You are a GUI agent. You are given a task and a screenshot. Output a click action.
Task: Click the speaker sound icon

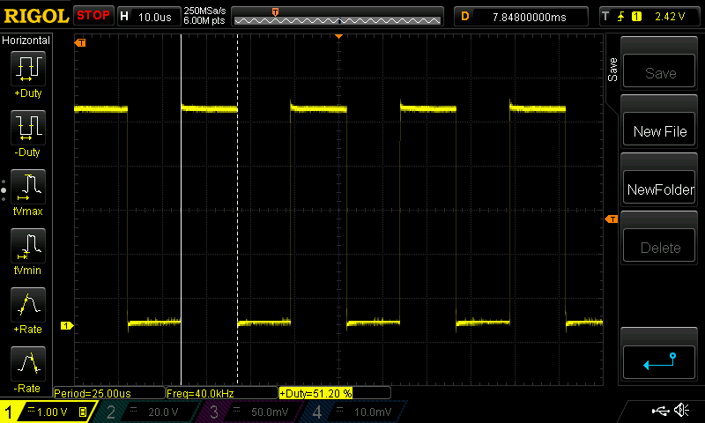(x=681, y=411)
